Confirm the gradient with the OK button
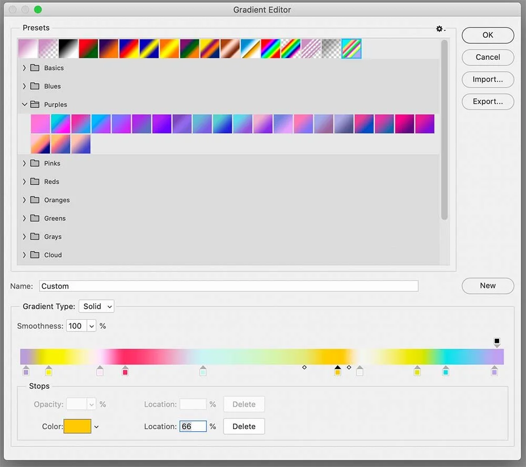526x467 pixels. [x=488, y=35]
